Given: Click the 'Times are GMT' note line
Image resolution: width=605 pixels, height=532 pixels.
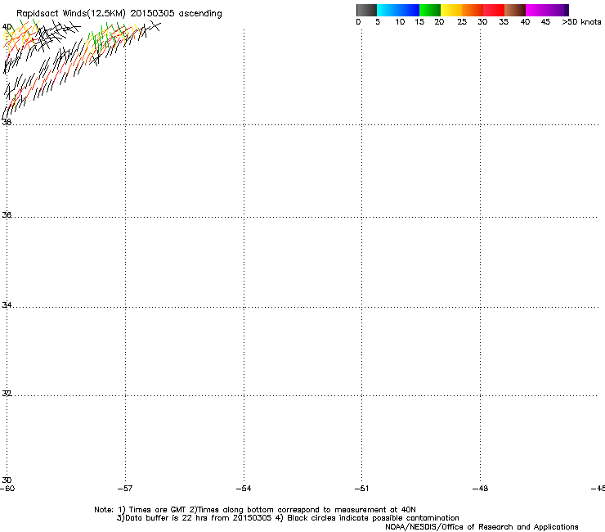Looking at the screenshot, I should (255, 510).
